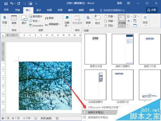This screenshot has height=121, width=161.
Task: Click 联机图片 online pictures
Action: (36, 16)
